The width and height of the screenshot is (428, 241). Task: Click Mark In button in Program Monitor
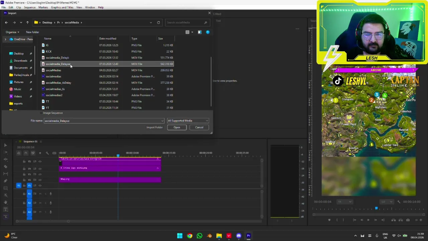pos(337,220)
